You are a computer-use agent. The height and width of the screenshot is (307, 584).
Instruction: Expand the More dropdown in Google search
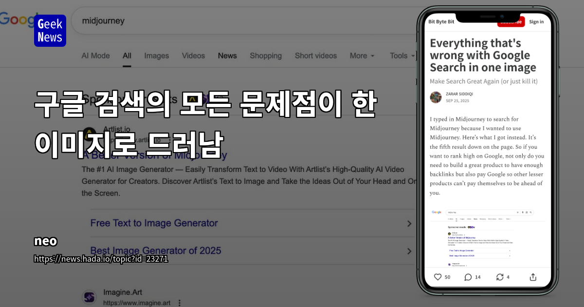(x=362, y=56)
